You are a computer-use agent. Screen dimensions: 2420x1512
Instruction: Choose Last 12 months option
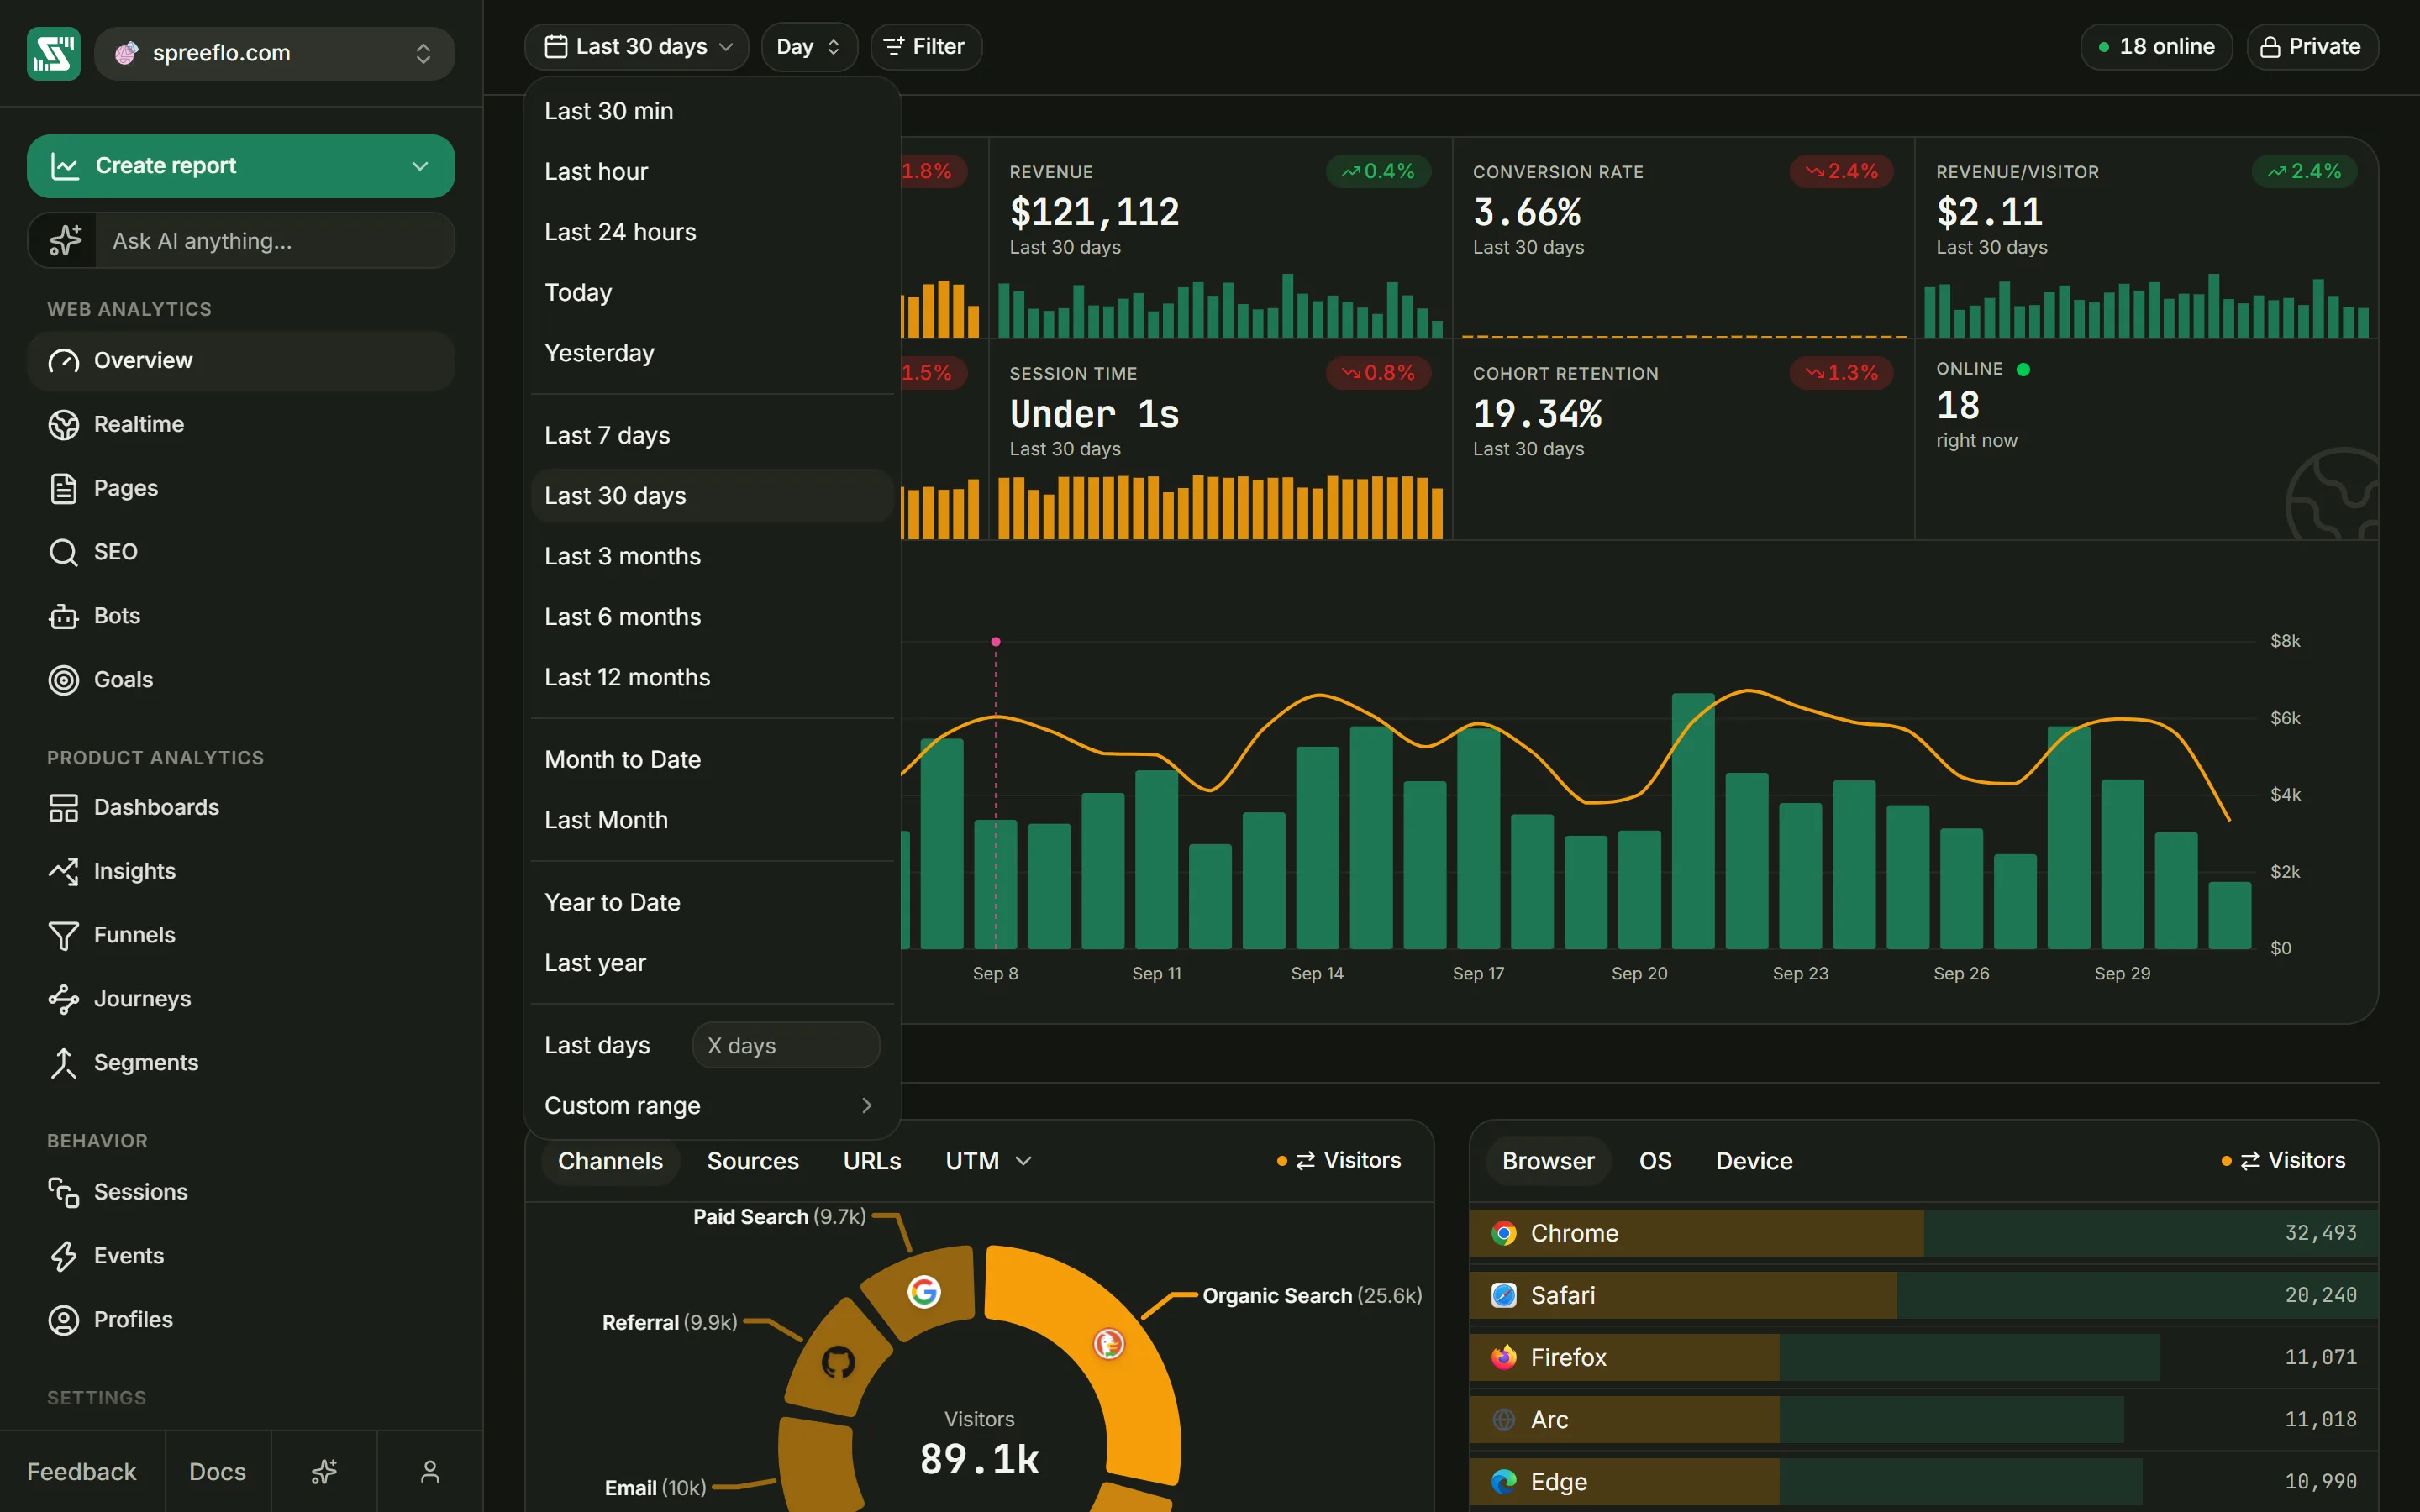pyautogui.click(x=711, y=677)
